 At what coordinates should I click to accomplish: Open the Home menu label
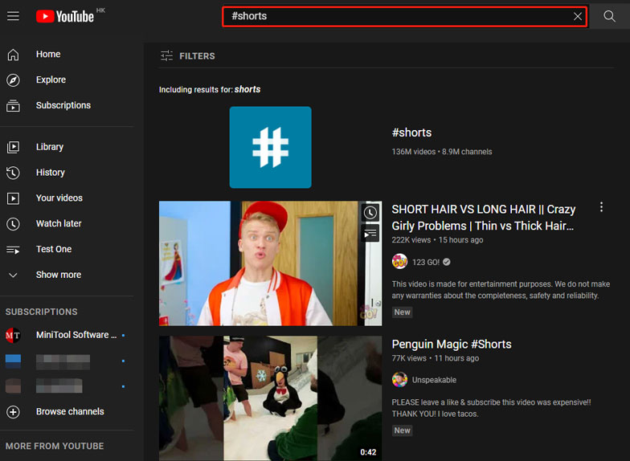[48, 55]
